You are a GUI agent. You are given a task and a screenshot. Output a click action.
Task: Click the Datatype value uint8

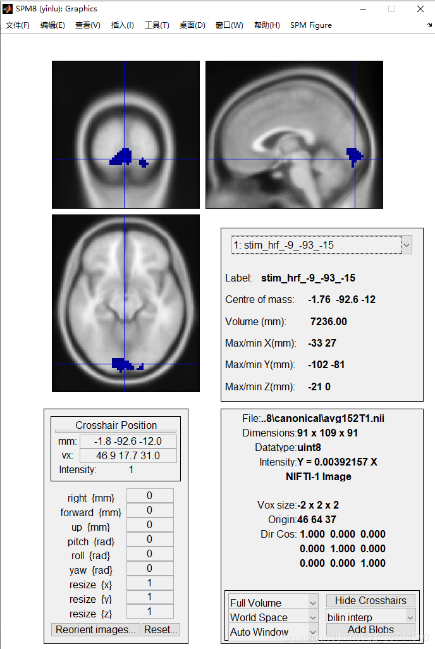click(x=309, y=447)
